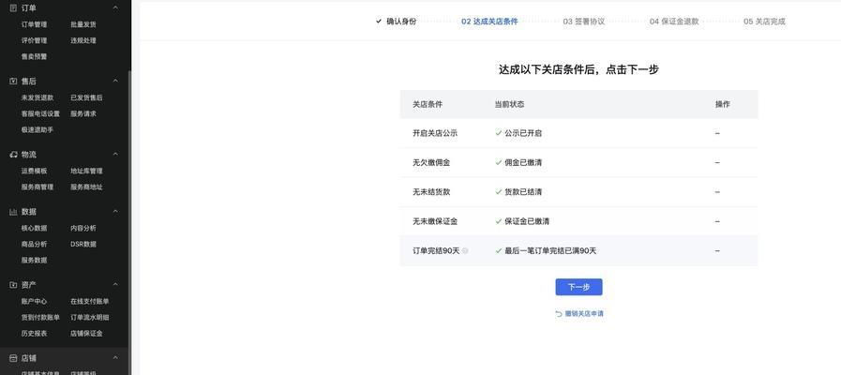Select 店铺保证金 in the sidebar
The width and height of the screenshot is (841, 375).
tap(86, 333)
